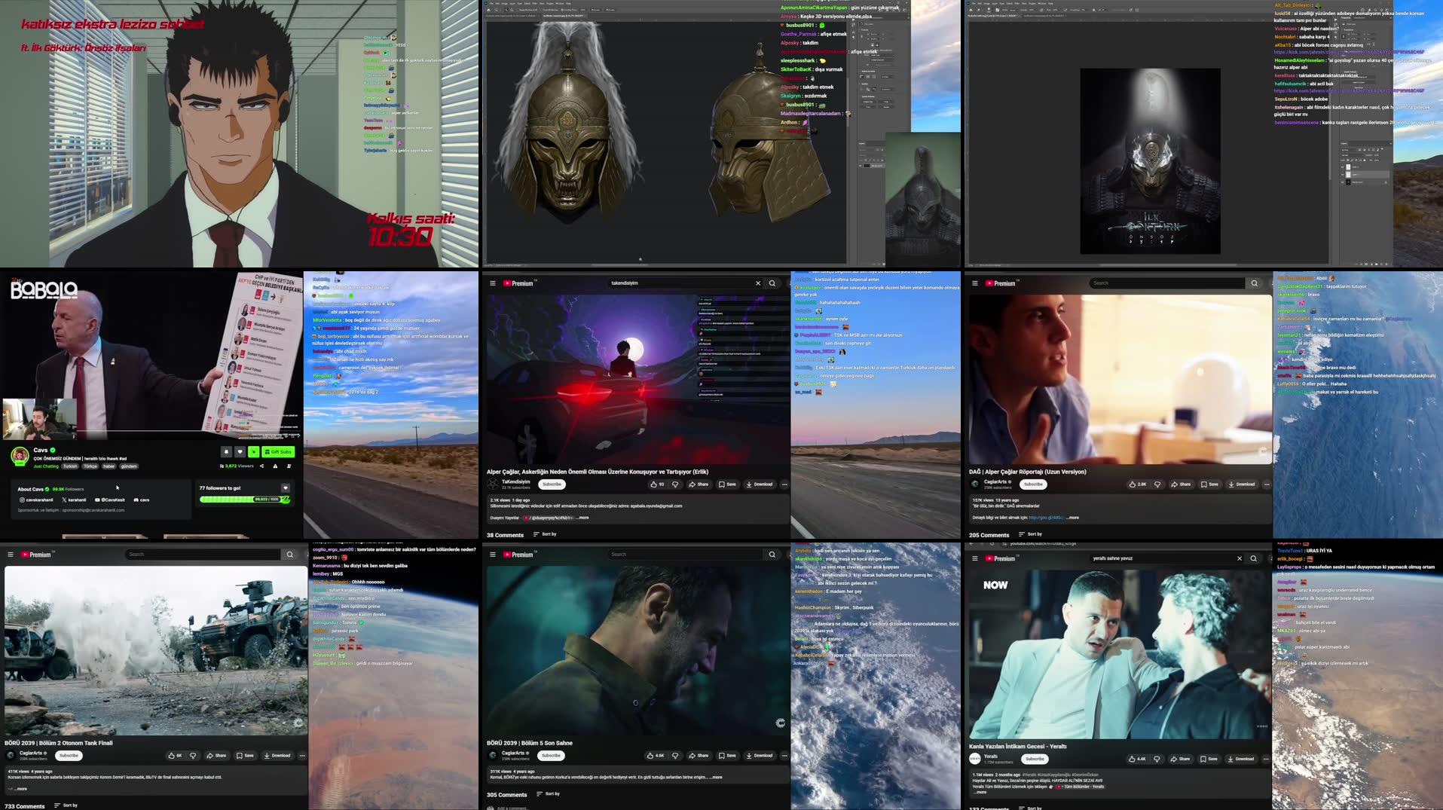Dislike the BÖRÜ 2039 Bölüm 2 Otonom Tank video
This screenshot has height=810, width=1443.
pos(193,755)
